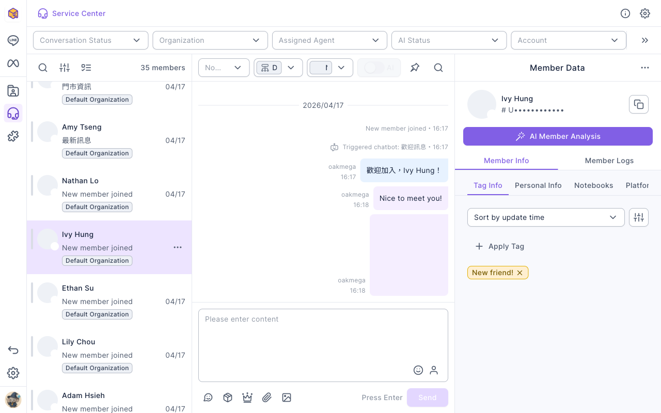Click the back arrow icon in sidebar
Viewport: 661px width, 413px height.
pos(13,350)
